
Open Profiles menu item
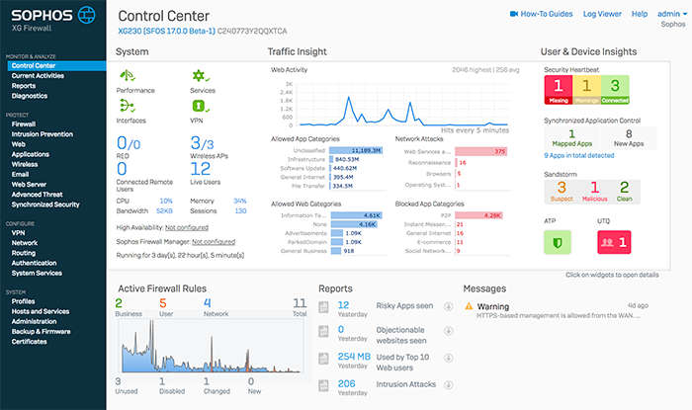[23, 301]
